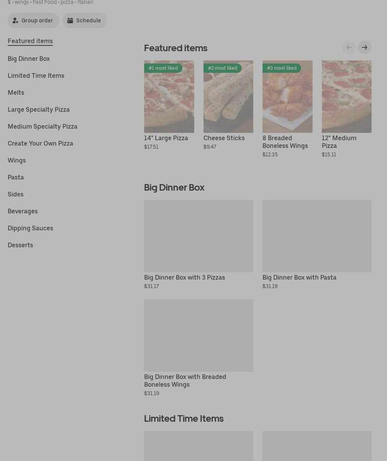
Task: Open Dipping Sauces category
Action: point(30,228)
